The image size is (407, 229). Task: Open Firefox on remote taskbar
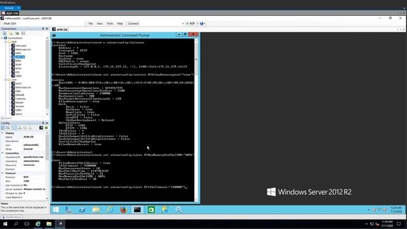click(x=123, y=209)
